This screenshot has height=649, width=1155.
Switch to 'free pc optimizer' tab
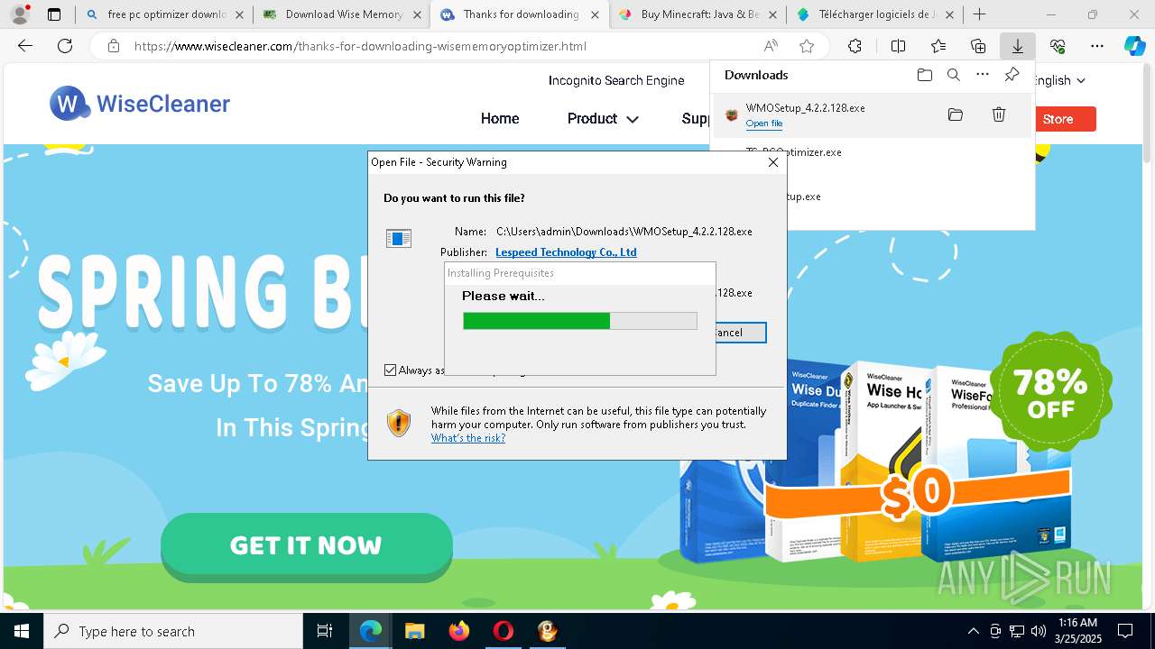pyautogui.click(x=163, y=14)
